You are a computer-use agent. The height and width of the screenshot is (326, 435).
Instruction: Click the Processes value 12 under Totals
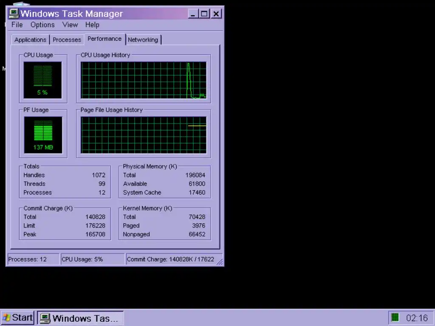tap(102, 192)
